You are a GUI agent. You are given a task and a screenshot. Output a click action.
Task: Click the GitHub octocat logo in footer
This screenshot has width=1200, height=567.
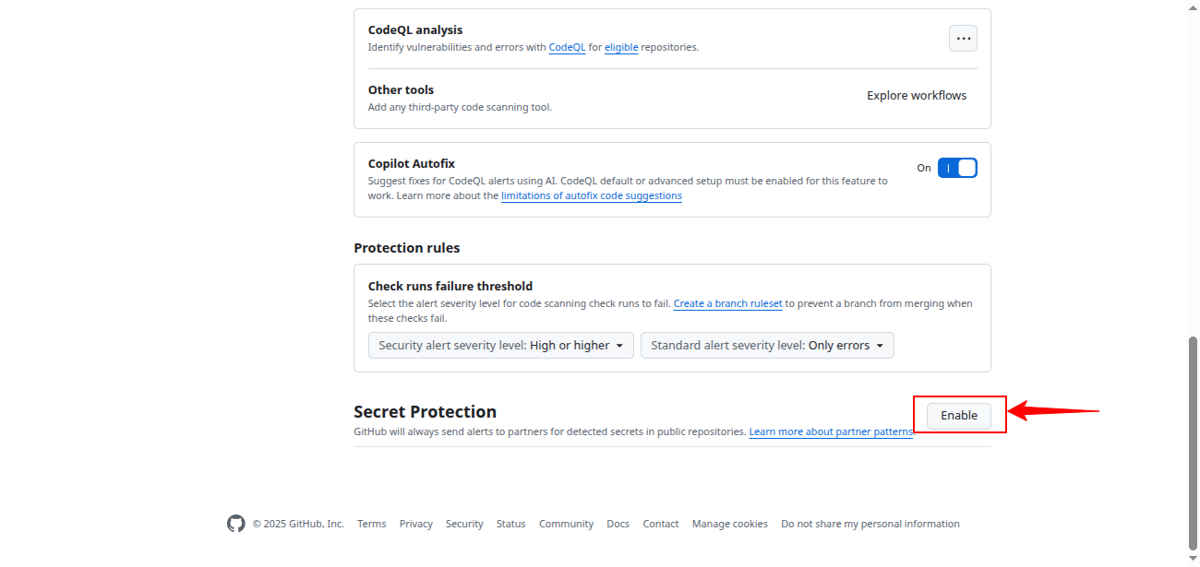(x=236, y=523)
